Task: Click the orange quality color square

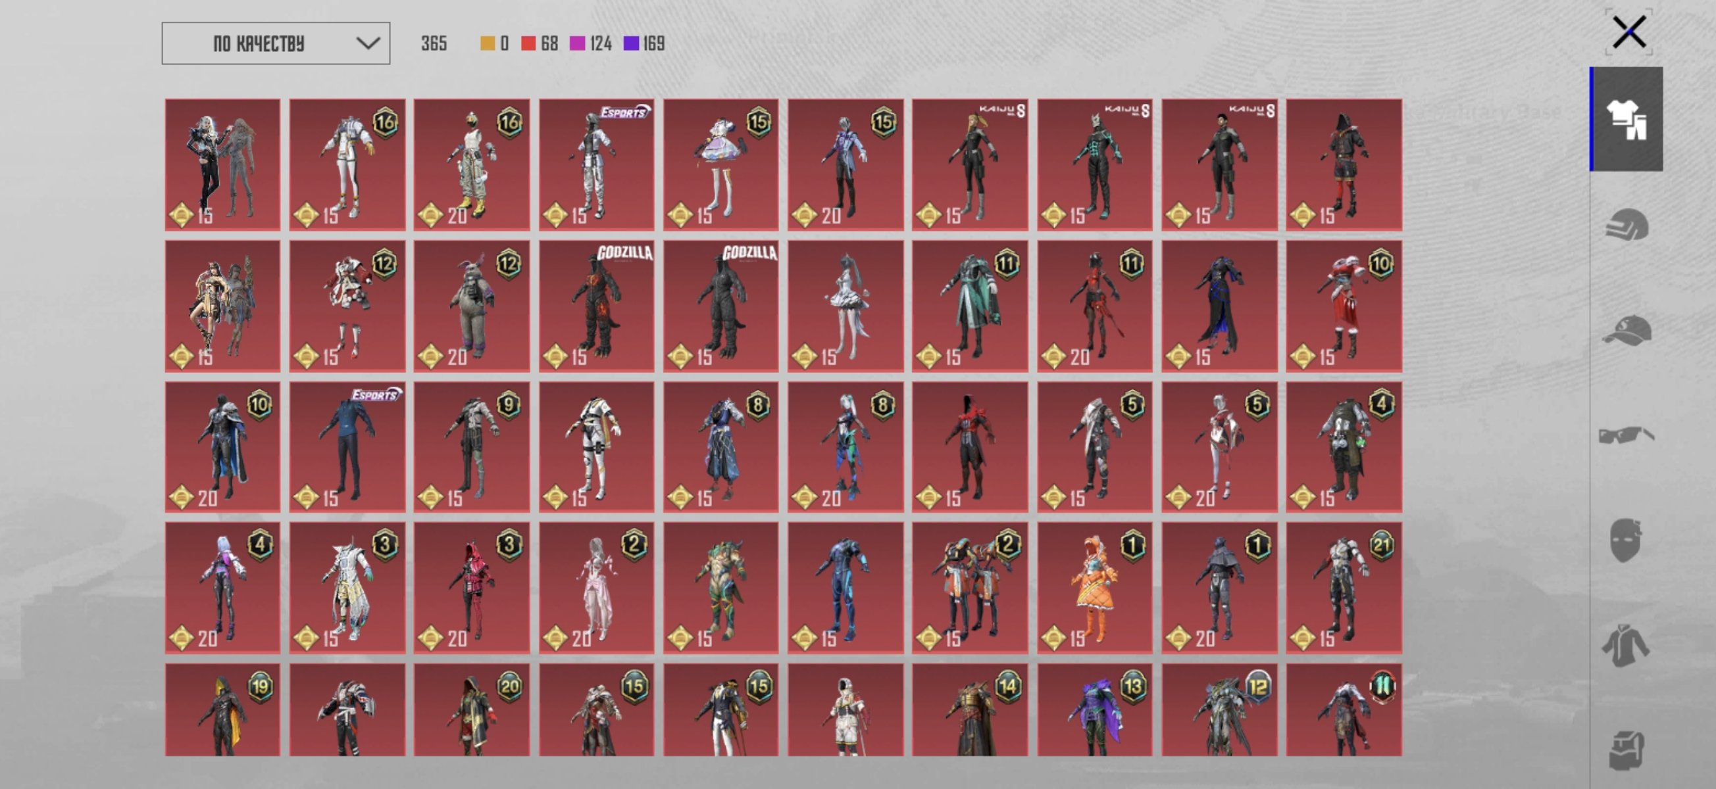Action: point(488,44)
